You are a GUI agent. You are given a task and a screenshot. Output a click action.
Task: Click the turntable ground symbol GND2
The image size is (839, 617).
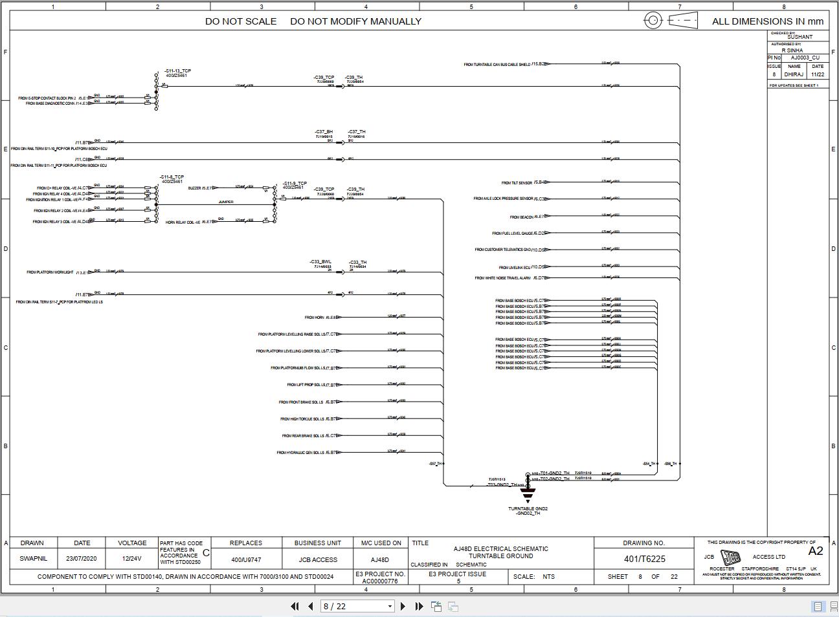[528, 497]
